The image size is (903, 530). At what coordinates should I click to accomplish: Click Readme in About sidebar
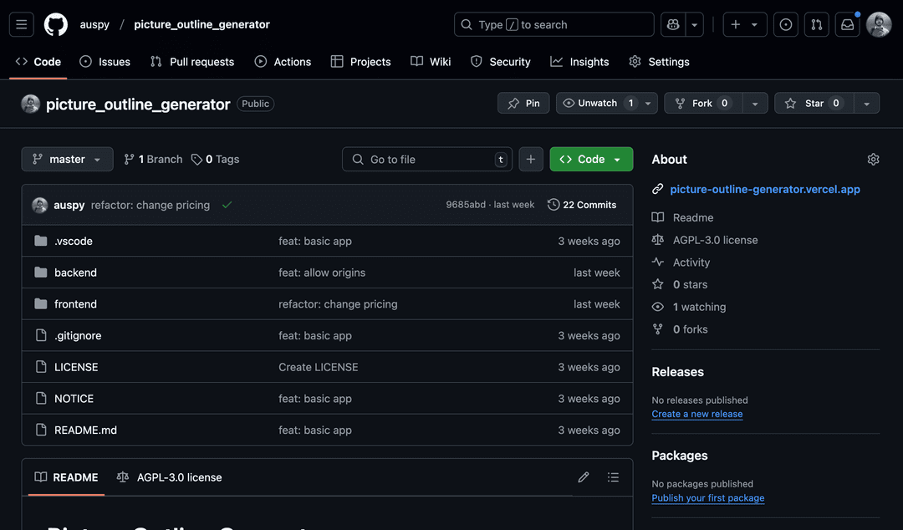tap(693, 217)
